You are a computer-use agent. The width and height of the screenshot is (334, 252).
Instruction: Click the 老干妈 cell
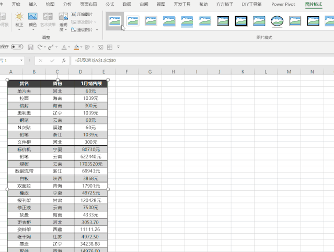coord(24,237)
